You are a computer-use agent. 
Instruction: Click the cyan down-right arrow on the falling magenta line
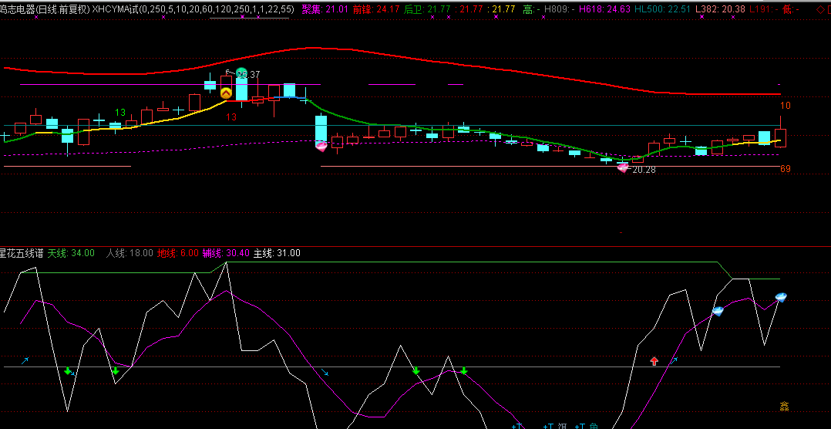[x=325, y=372]
